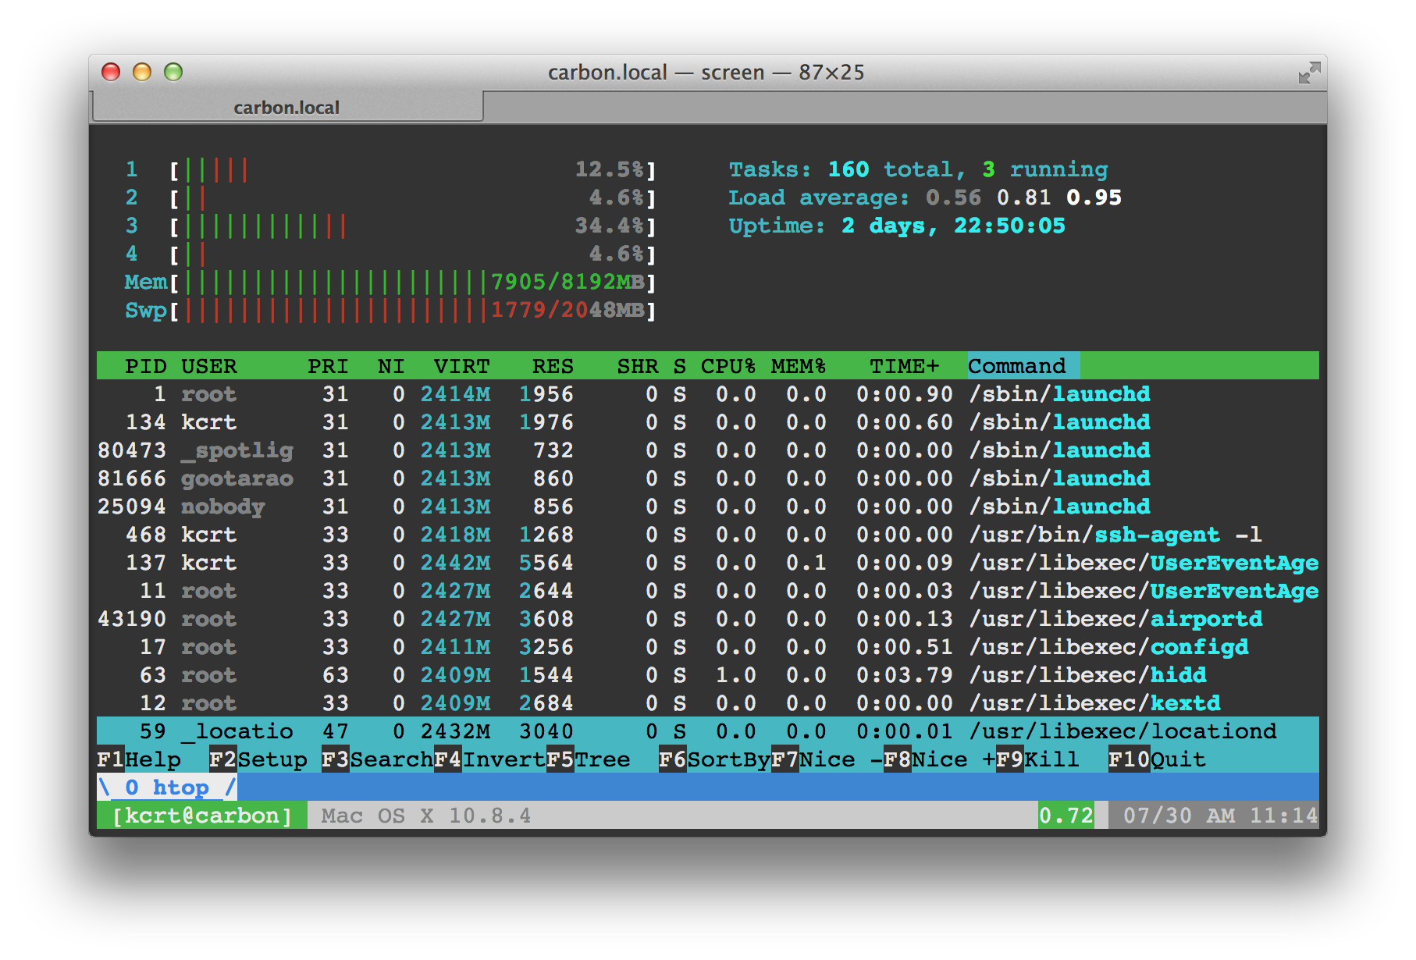This screenshot has width=1416, height=960.
Task: Click the [kcrt@carbon] status label
Action: (202, 816)
